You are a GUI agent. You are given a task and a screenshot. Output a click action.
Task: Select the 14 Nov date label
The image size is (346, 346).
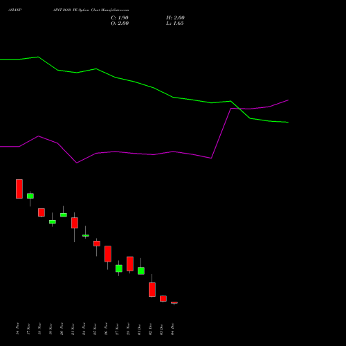point(17,329)
